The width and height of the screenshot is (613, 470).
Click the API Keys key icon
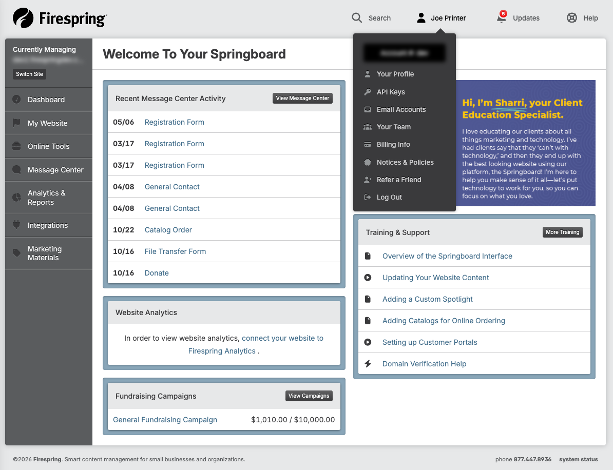point(368,92)
